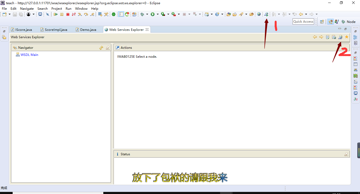Viewport: 360px width, 194px height.
Task: Toggle Use Step Filters
Action: [x=106, y=14]
